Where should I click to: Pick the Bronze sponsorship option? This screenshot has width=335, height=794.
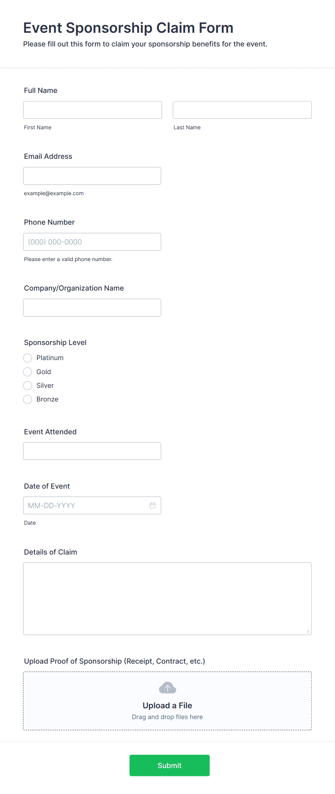click(27, 399)
